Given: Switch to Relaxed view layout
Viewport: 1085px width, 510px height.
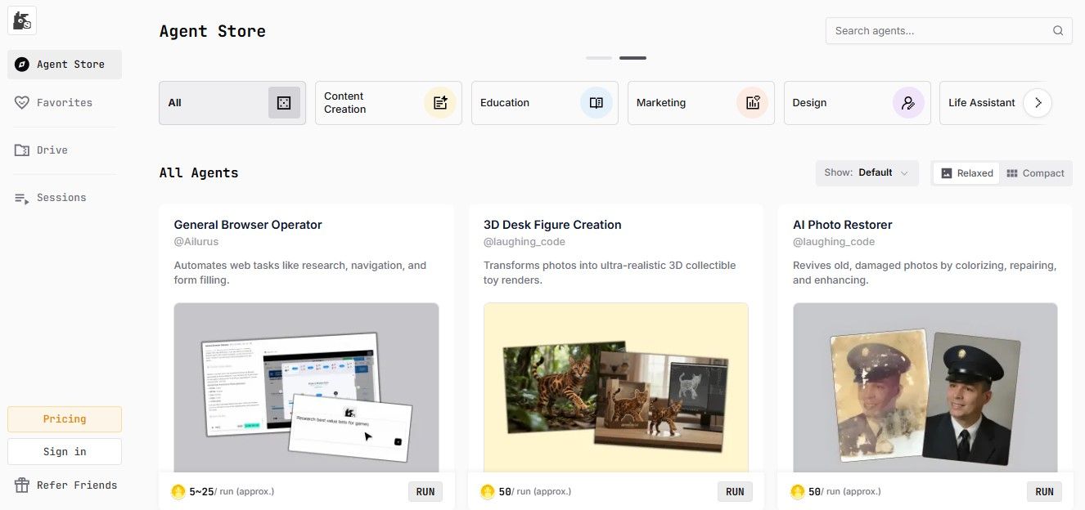Looking at the screenshot, I should (x=966, y=173).
